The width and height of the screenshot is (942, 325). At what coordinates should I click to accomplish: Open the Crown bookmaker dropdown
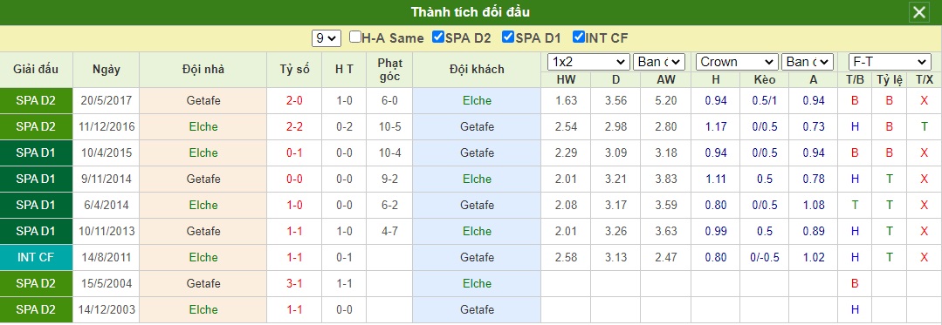737,62
